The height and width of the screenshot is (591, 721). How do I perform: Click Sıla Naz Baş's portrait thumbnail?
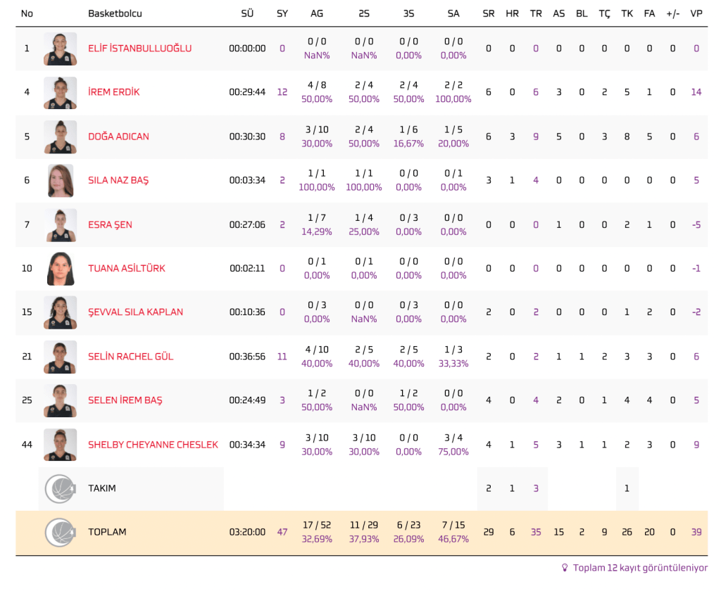coord(60,180)
